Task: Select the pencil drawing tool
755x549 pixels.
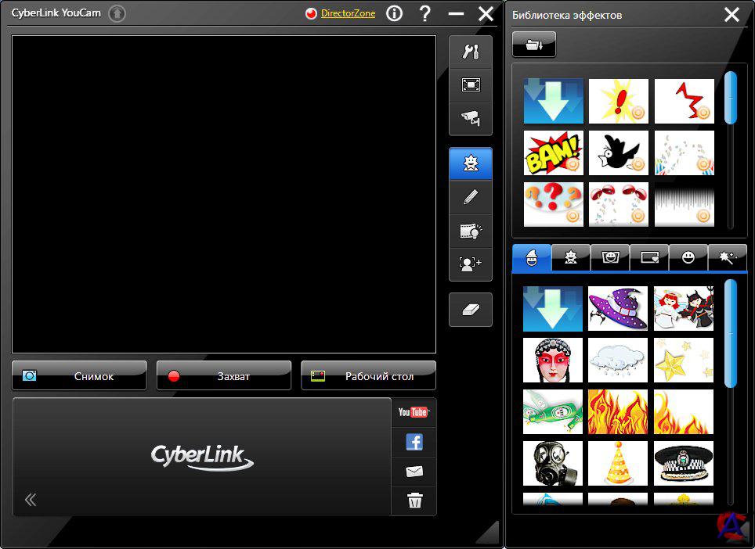Action: [471, 197]
